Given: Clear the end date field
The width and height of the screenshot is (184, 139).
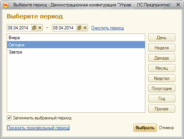Looking at the screenshot, I should 85,28.
